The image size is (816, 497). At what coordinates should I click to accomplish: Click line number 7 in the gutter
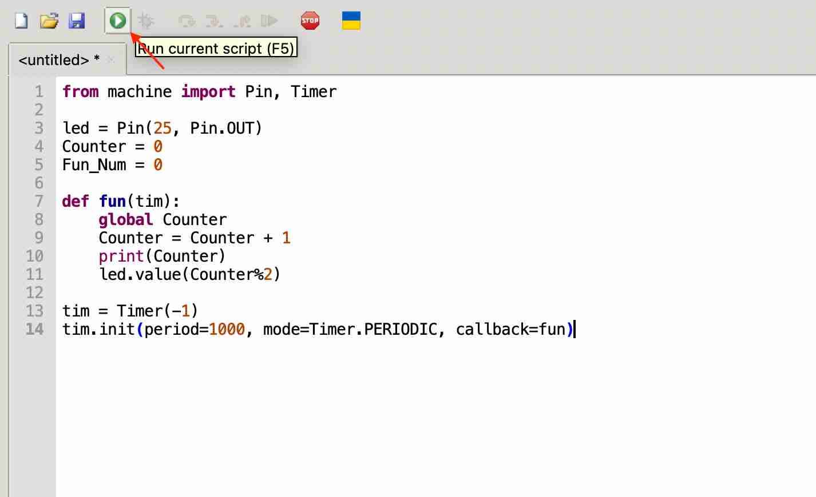pyautogui.click(x=39, y=201)
